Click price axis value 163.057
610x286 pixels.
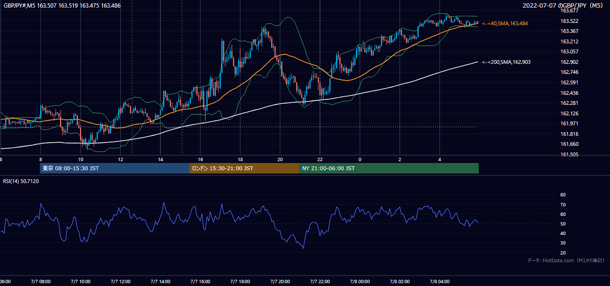pos(569,51)
